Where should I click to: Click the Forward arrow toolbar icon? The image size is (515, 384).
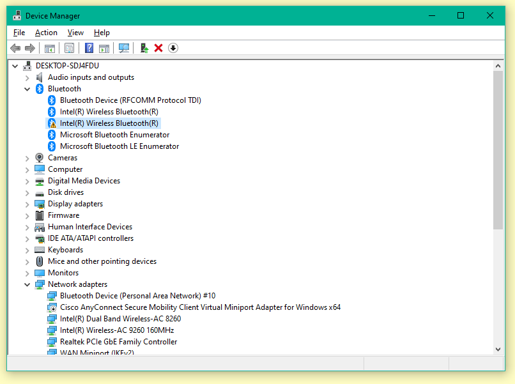[x=30, y=49]
